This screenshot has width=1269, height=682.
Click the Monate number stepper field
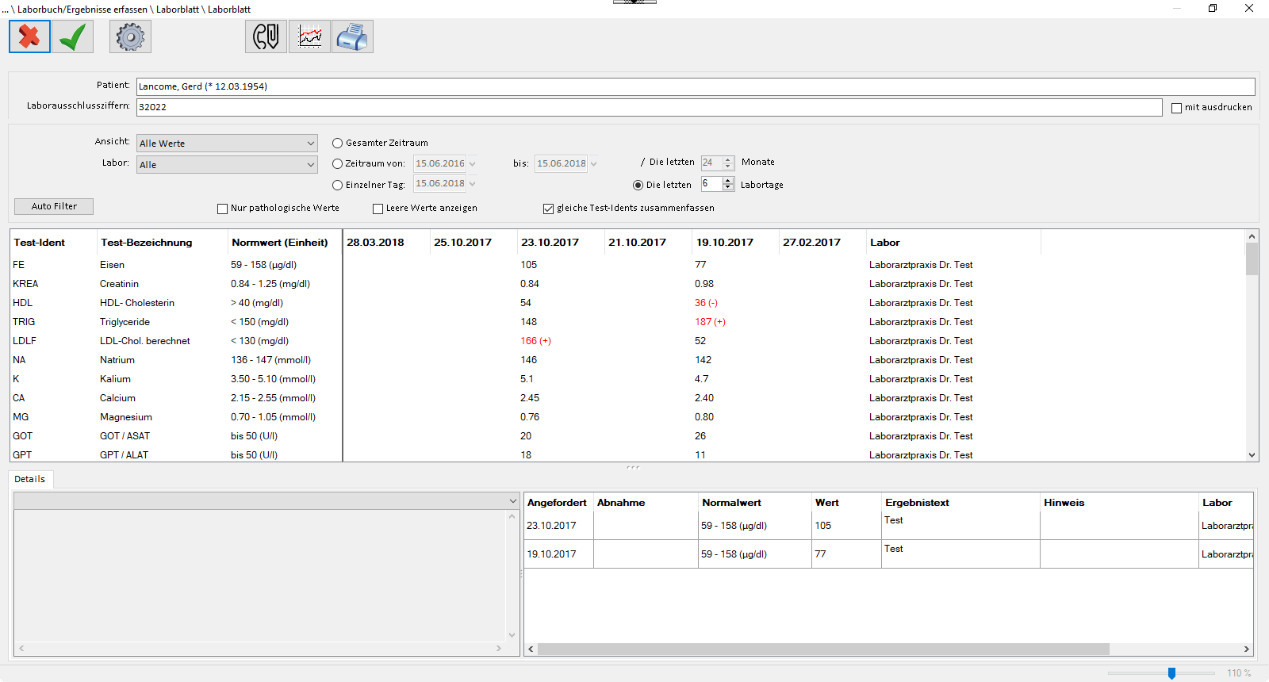(x=718, y=163)
